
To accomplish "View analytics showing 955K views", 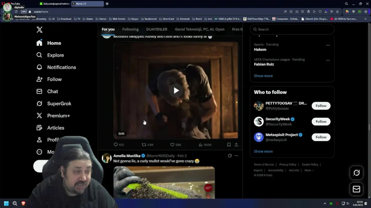I will pos(205,145).
